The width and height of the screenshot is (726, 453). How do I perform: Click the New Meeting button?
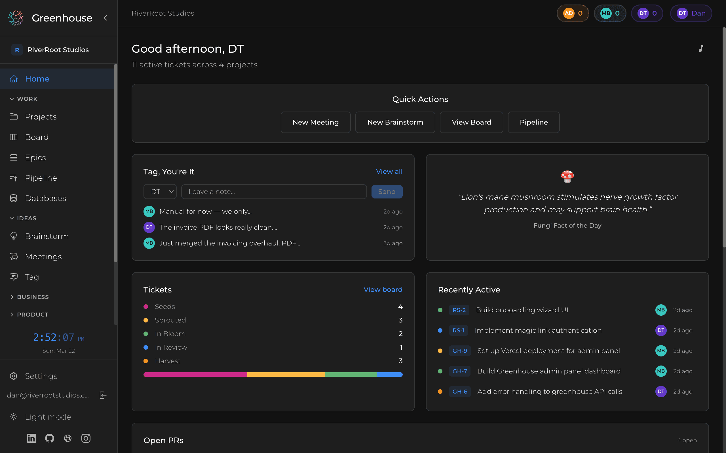click(315, 122)
